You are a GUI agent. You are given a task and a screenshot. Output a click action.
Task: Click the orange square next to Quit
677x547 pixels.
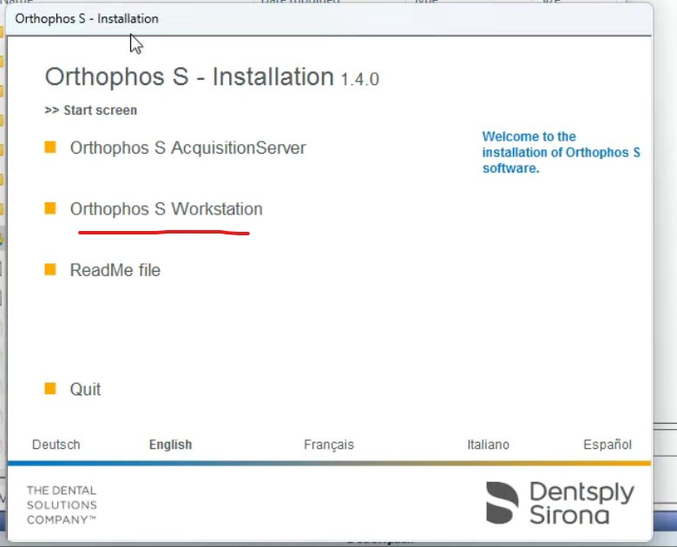(x=50, y=388)
